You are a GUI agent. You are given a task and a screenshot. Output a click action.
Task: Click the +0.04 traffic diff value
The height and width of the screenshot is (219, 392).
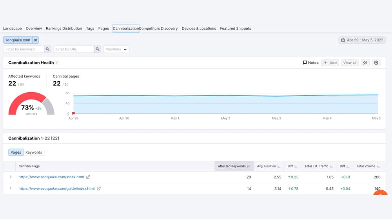(x=345, y=188)
